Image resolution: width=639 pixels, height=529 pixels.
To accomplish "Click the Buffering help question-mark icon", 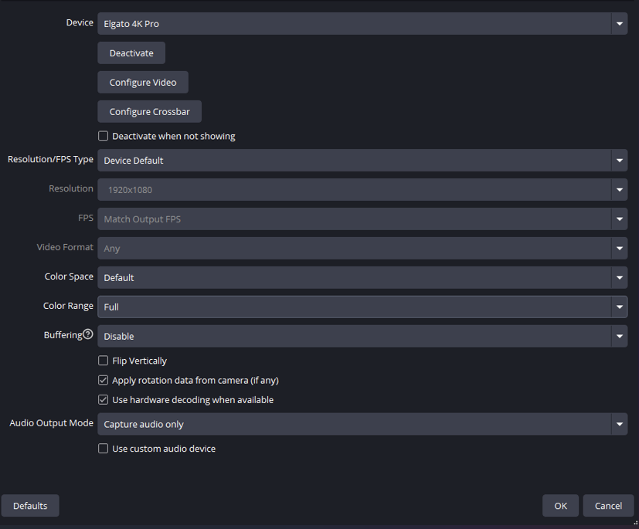I will click(87, 334).
